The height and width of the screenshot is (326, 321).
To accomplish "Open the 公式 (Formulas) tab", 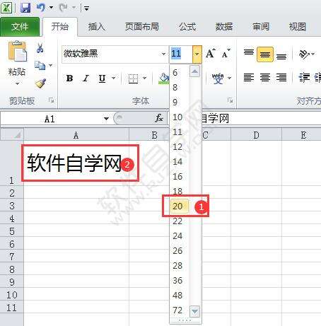I will pos(187,27).
